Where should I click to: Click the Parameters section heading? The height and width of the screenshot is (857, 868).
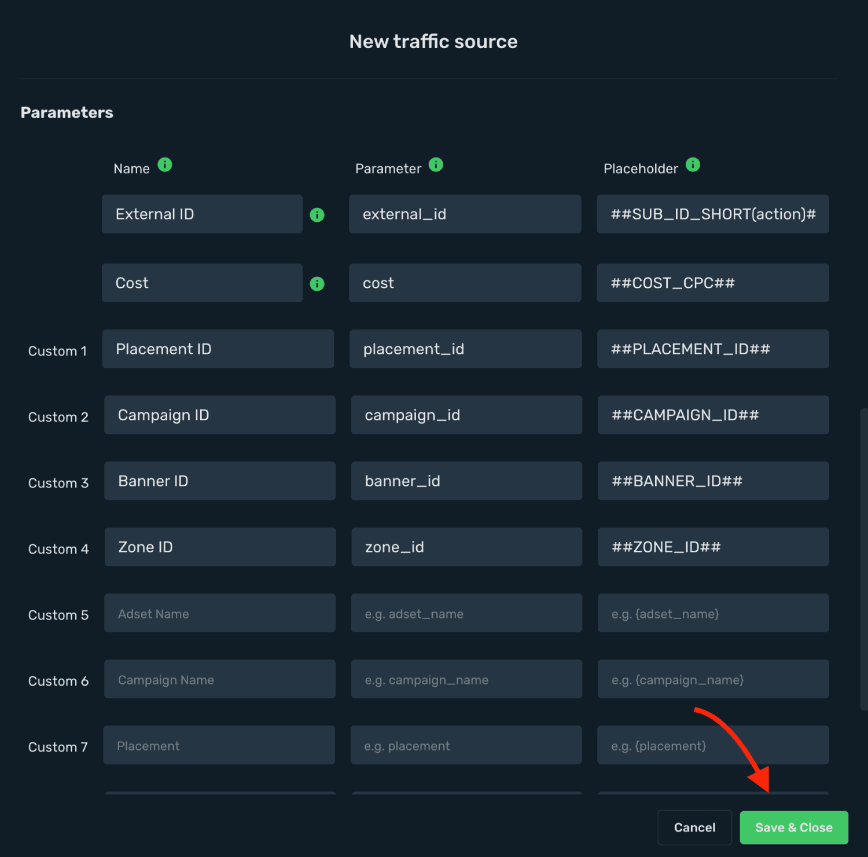67,112
